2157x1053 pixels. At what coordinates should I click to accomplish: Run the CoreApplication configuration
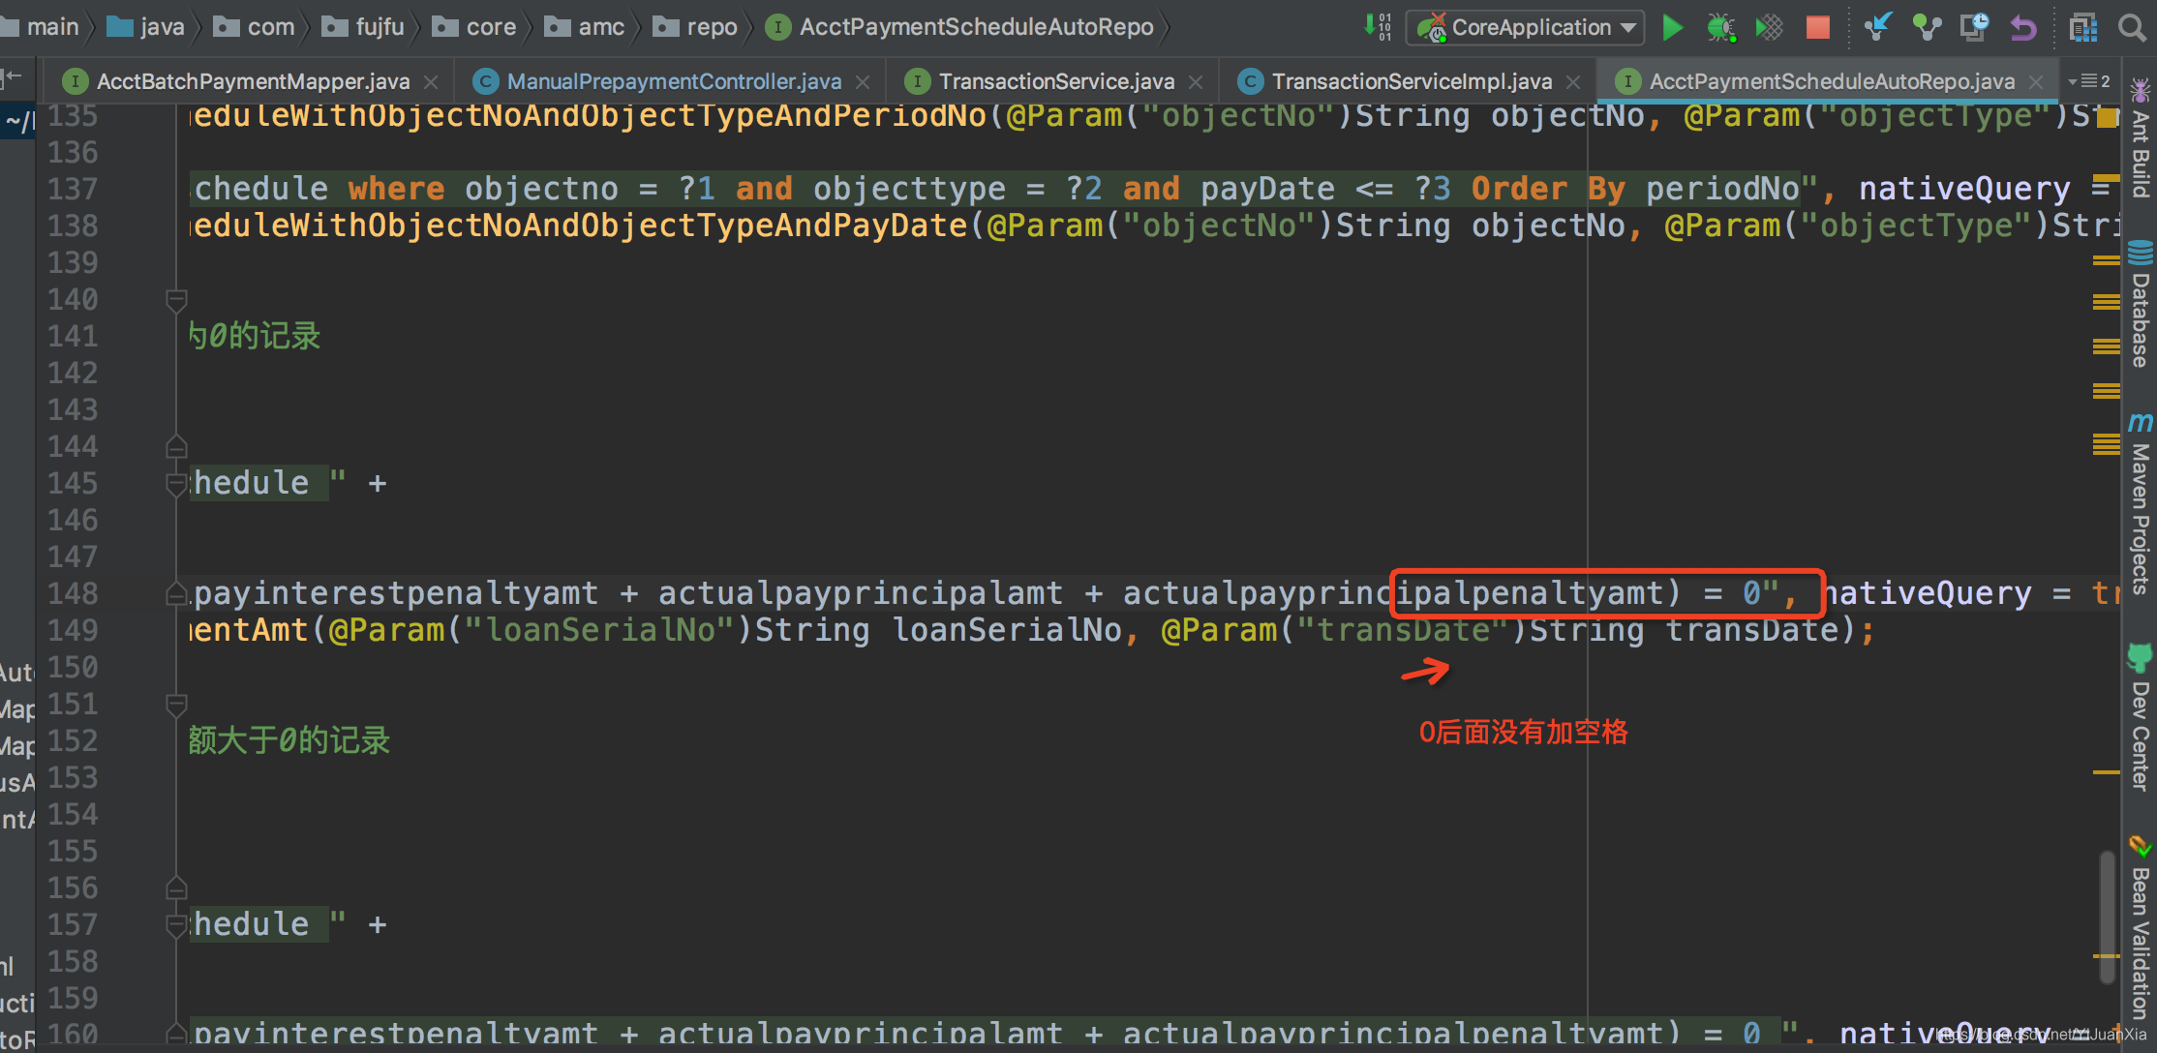pos(1672,27)
